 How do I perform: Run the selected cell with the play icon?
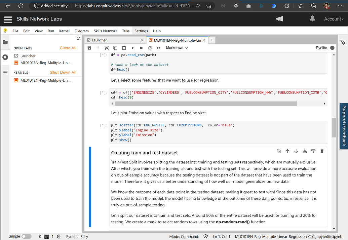tap(133, 48)
